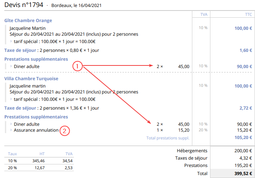255x178 pixels.
Task: Click the red circled number 2 marker
Action: pyautogui.click(x=64, y=130)
